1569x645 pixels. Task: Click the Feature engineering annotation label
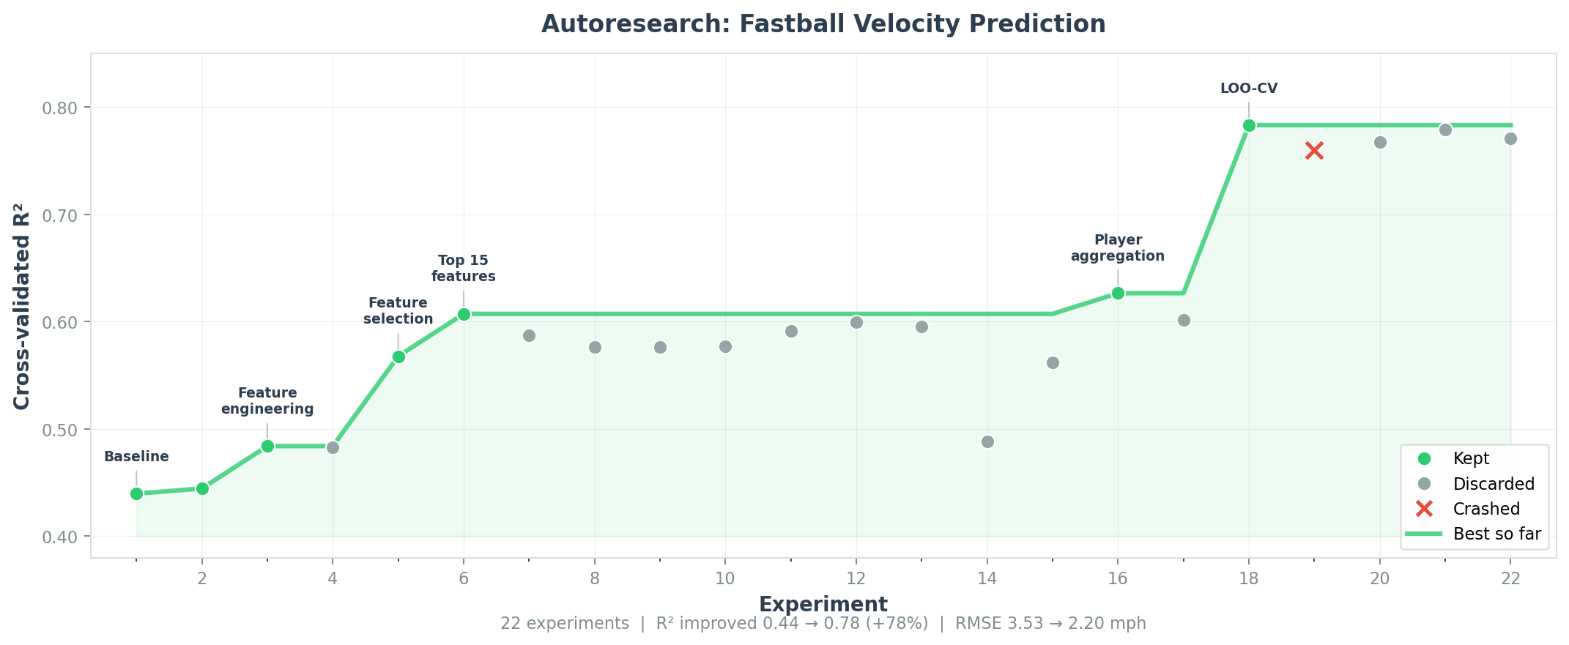pos(267,401)
